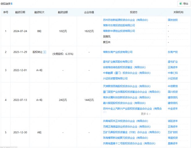Click the 融资金额 column header
Viewport: 191px width, 148px height.
(63, 12)
